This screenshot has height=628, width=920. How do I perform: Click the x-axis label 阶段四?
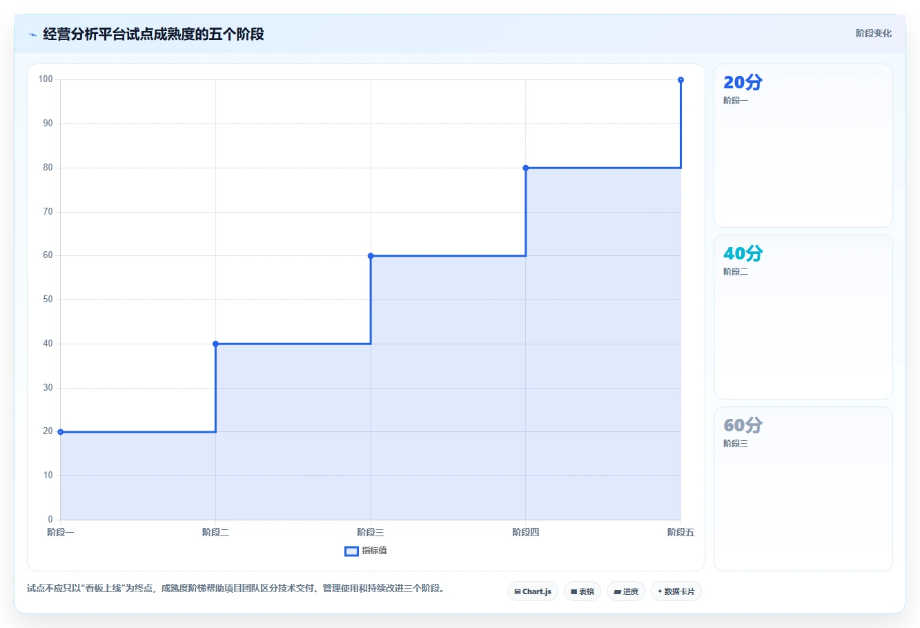tap(526, 532)
